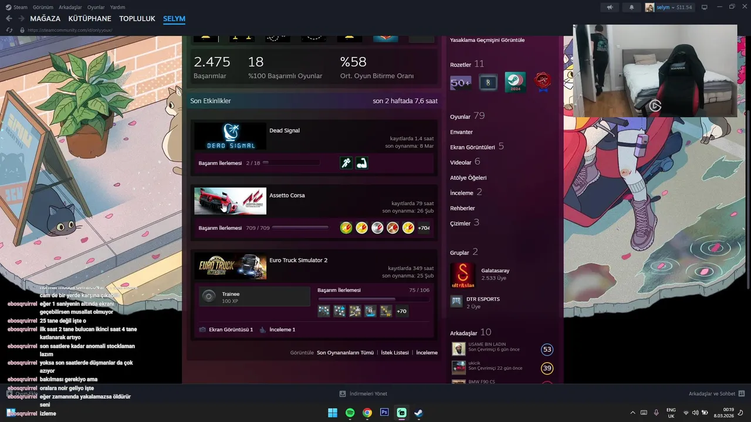Click the 50+ games badge
Image resolution: width=751 pixels, height=422 pixels.
tap(461, 83)
